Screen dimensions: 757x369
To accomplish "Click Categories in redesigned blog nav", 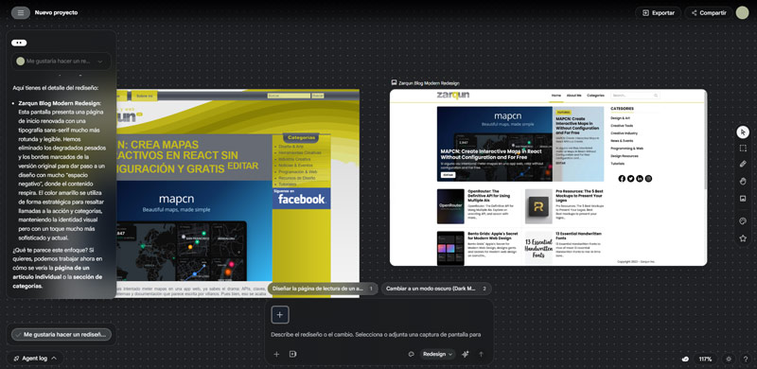I will (596, 96).
